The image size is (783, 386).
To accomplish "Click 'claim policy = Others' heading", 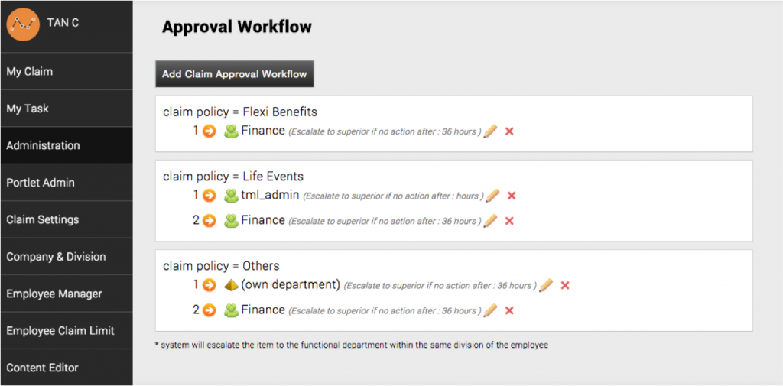I will [x=221, y=266].
